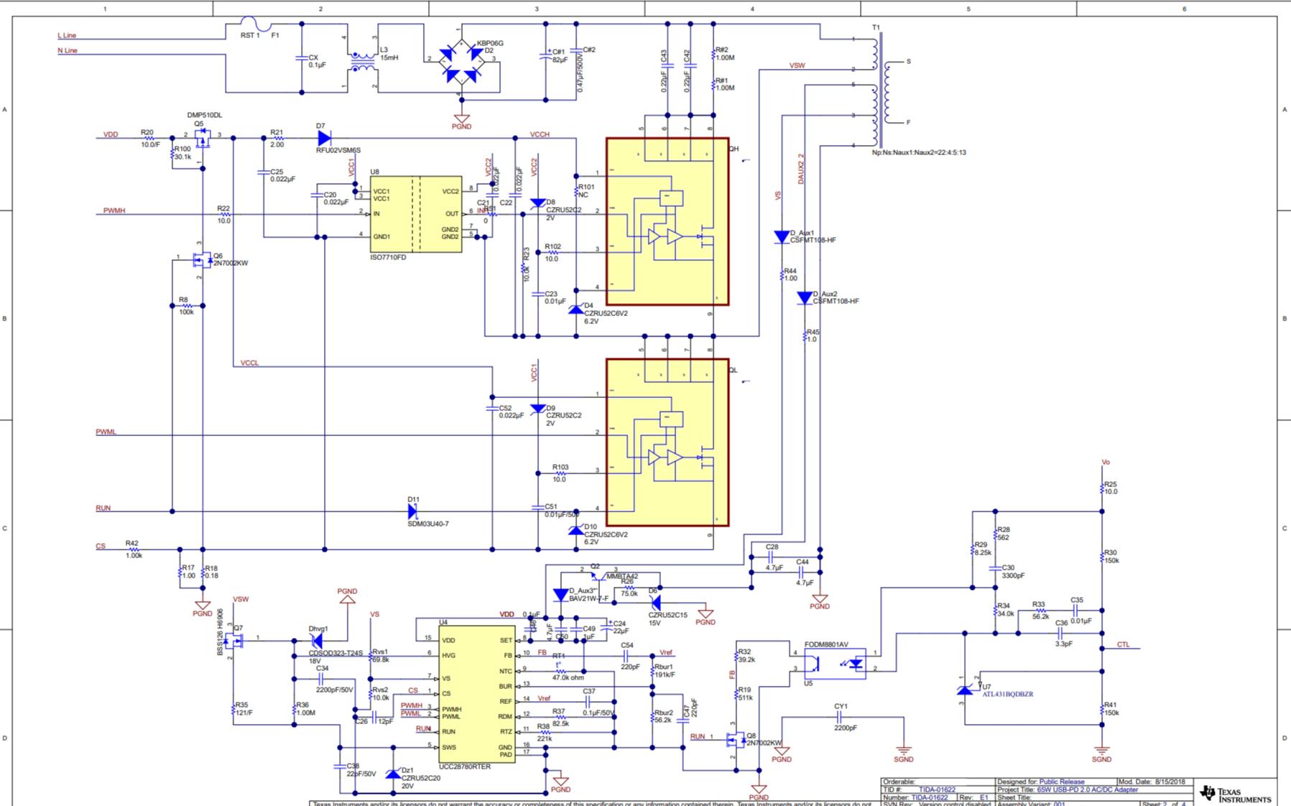Click the TIDA-01622 link beside TID #
The width and height of the screenshot is (1291, 806).
pyautogui.click(x=937, y=789)
